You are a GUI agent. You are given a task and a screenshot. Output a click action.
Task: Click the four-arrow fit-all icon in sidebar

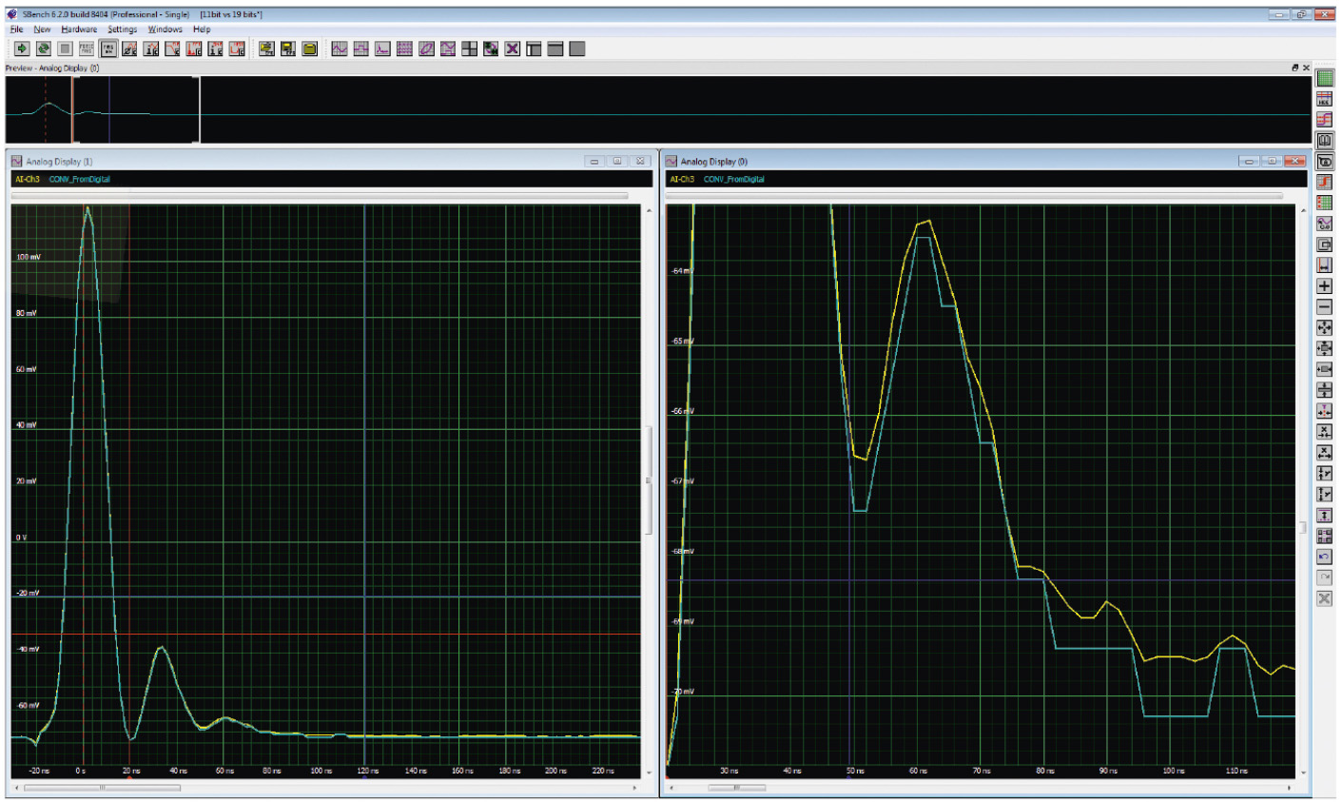click(x=1324, y=328)
